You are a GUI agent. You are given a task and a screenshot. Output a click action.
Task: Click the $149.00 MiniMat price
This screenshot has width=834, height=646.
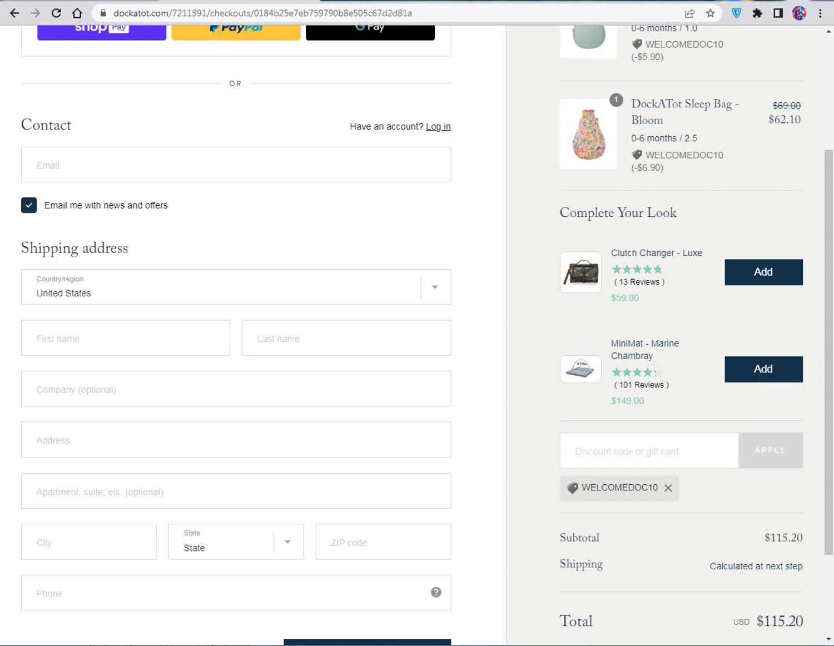(628, 401)
